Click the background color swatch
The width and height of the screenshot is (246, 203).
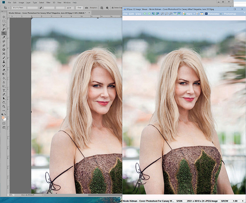pyautogui.click(x=5, y=120)
